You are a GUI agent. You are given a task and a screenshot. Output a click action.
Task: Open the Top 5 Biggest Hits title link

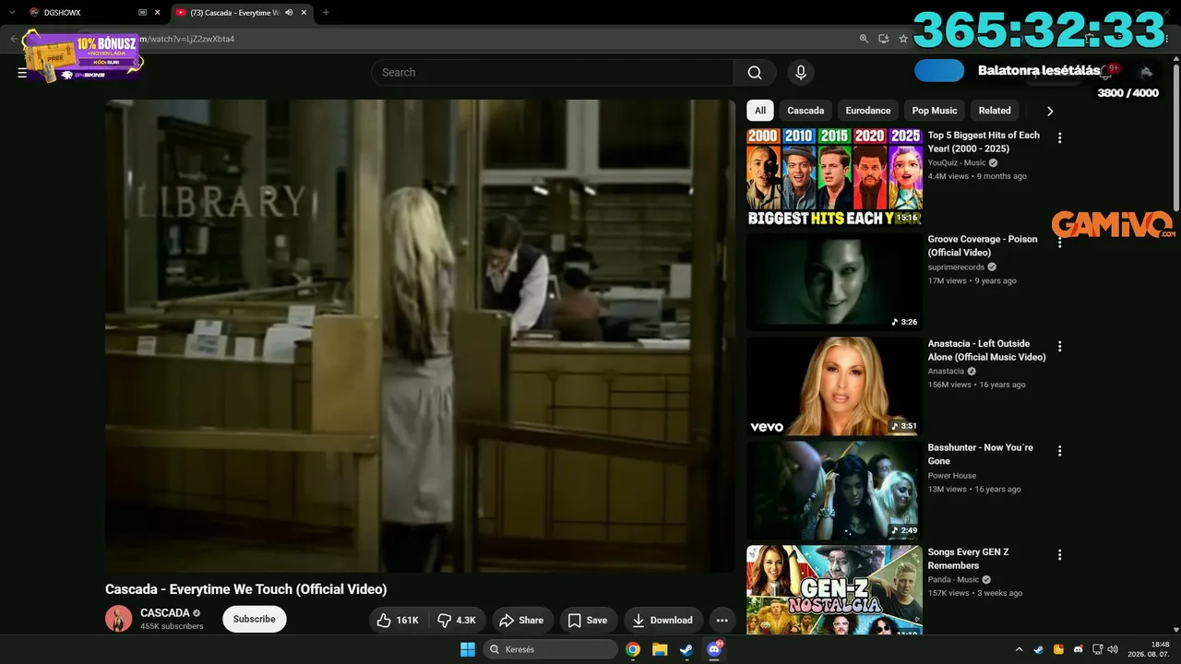984,142
